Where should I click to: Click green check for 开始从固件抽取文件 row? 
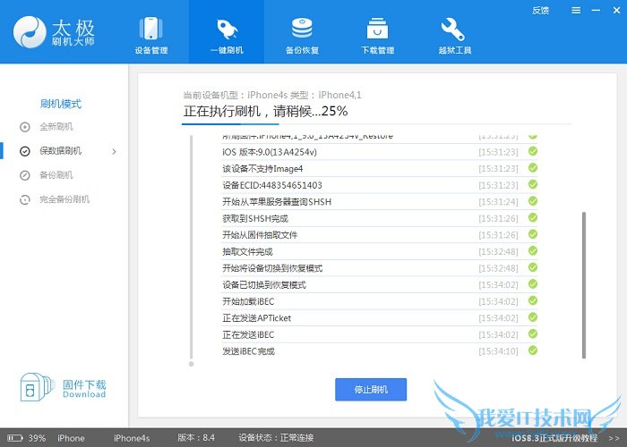click(533, 234)
